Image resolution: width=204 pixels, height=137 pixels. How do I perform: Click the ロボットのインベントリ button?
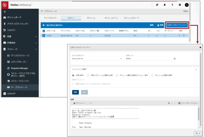point(177,25)
